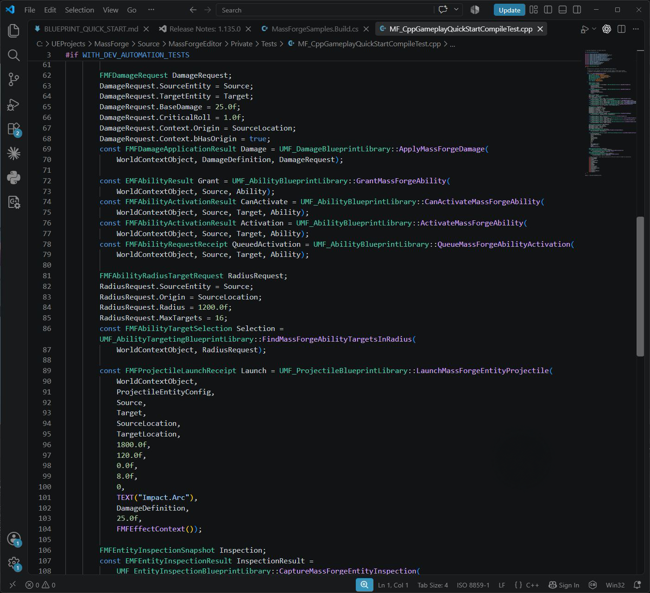Open the View menu
The width and height of the screenshot is (650, 593).
point(110,10)
